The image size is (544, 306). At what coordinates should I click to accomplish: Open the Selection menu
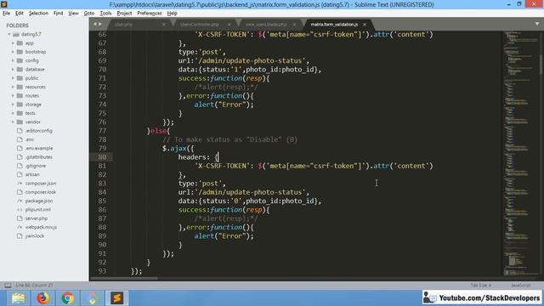[38, 14]
